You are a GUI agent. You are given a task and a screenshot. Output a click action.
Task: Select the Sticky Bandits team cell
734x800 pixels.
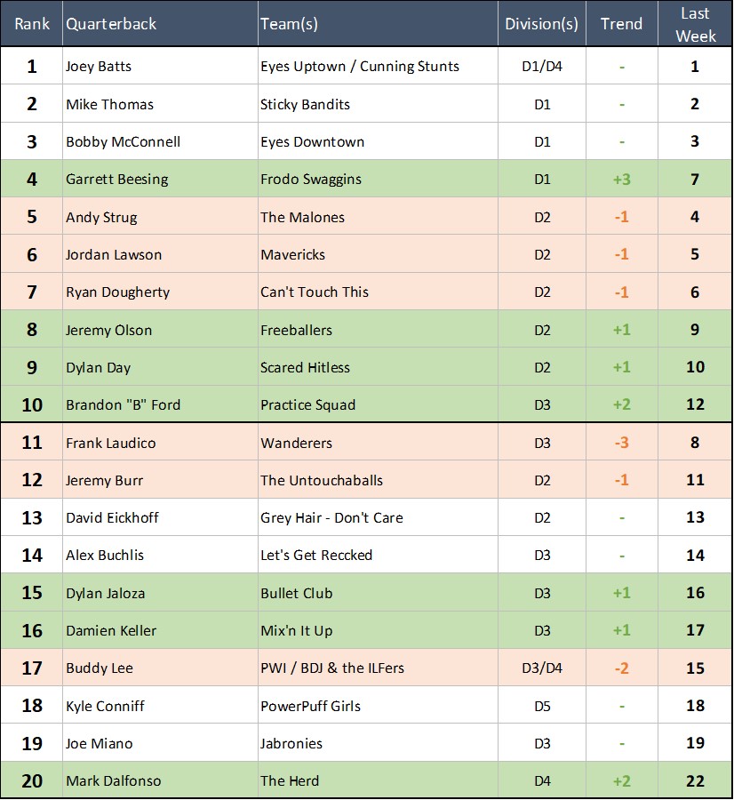(305, 104)
